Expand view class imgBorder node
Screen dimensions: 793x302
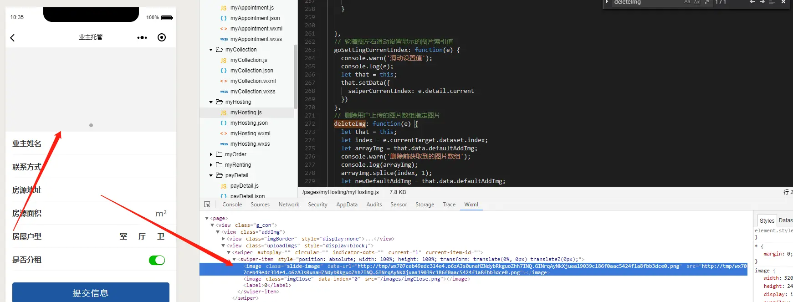coord(223,239)
